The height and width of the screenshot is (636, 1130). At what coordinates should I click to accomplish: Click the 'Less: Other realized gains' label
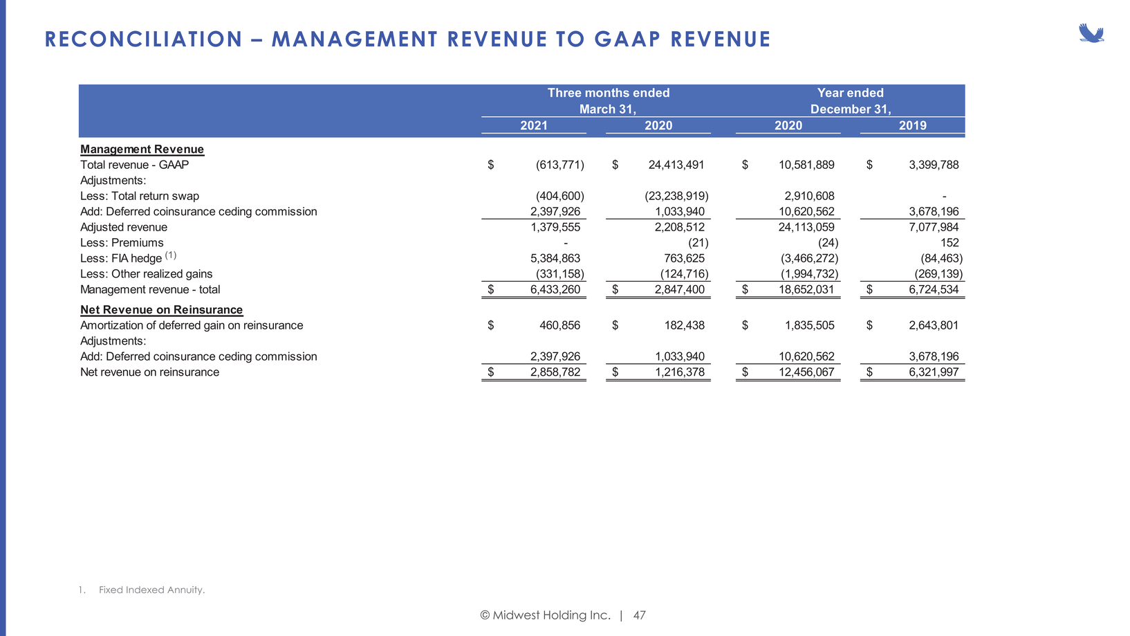[147, 274]
